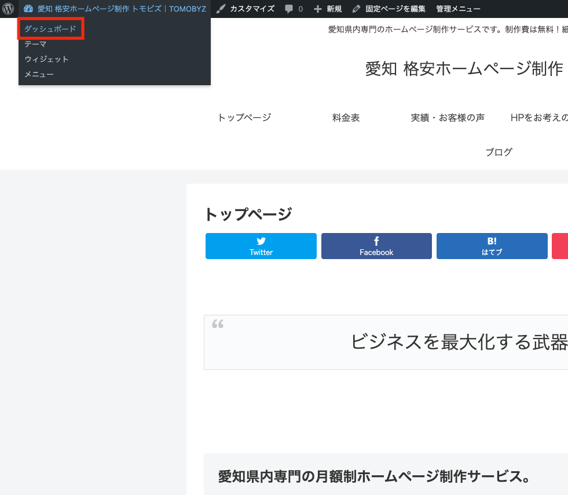
Task: Choose テーマ in the site dropdown menu
Action: [35, 44]
